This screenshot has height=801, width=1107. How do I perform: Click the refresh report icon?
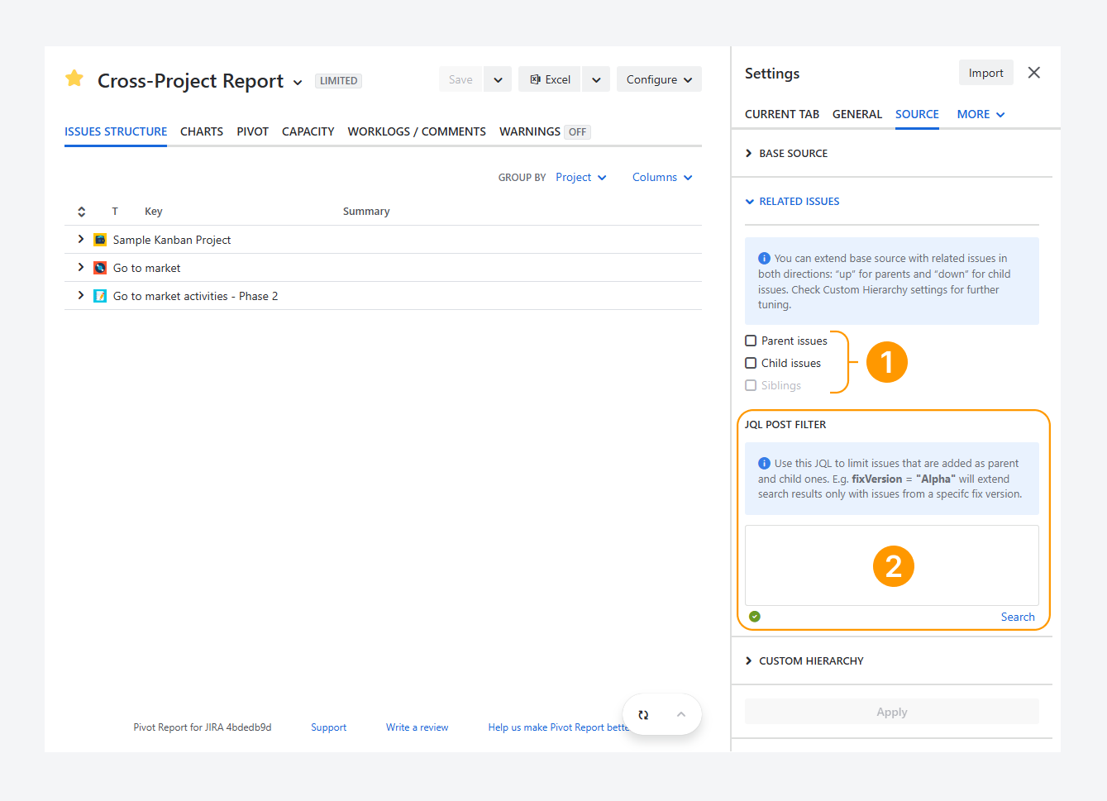(x=643, y=715)
